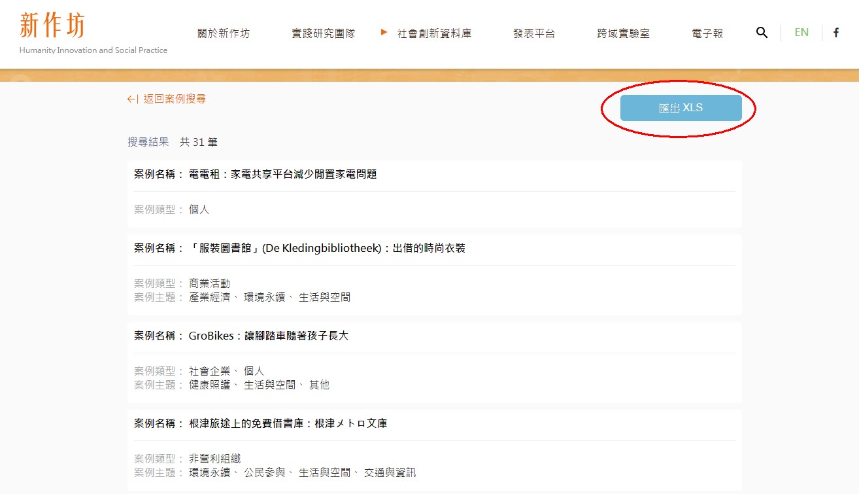Image resolution: width=859 pixels, height=494 pixels.
Task: Open the 服裝圖書館 De Kledingbibliotheek case
Action: [x=327, y=248]
